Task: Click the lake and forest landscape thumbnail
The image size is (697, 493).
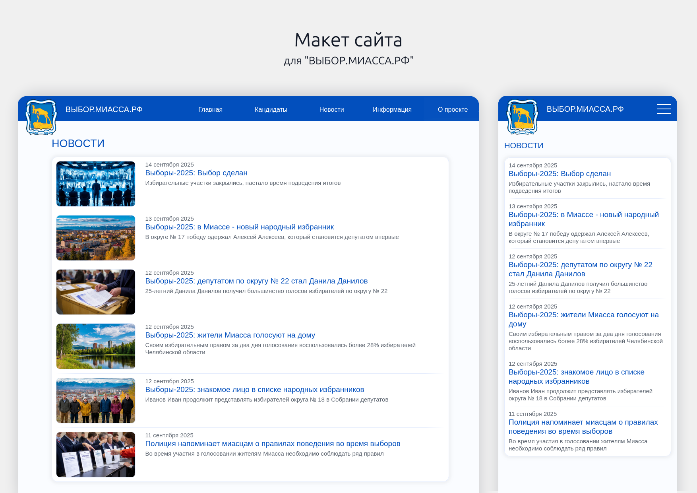Action: [96, 346]
